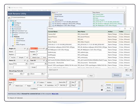Open the Renaming Options menu
Viewport: 140px width, 106px height.
click(35, 10)
